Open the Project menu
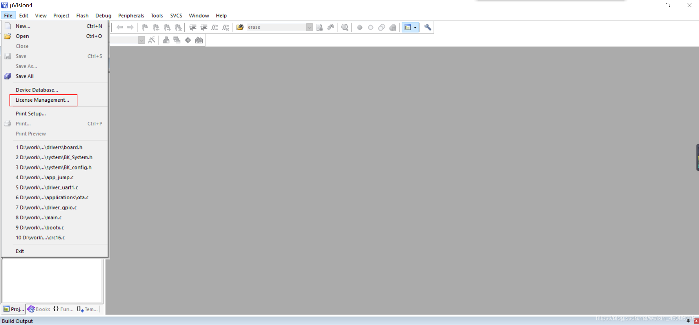Viewport: 699px width, 325px height. point(61,16)
